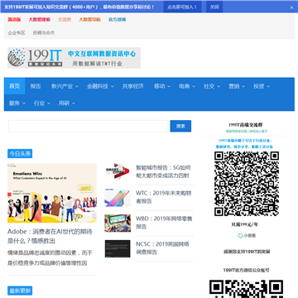This screenshot has height=298, width=298.
Task: Expand the 移动 dropdown menu
Action: [x=162, y=86]
